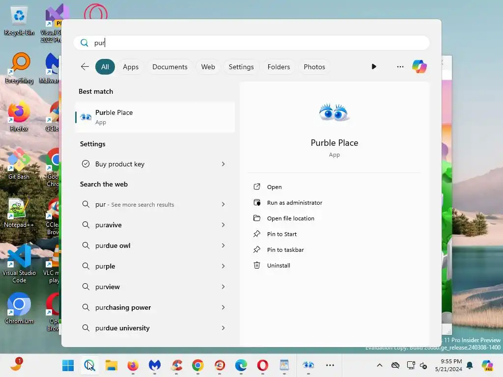The width and height of the screenshot is (503, 377).
Task: Launch Opera from the taskbar
Action: tap(263, 365)
